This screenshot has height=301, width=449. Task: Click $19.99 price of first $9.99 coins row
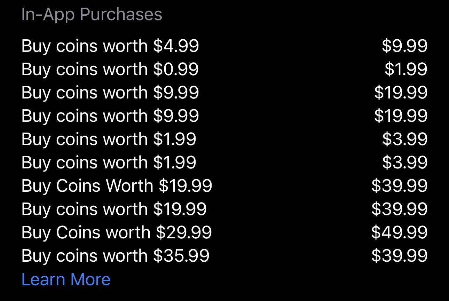point(401,93)
